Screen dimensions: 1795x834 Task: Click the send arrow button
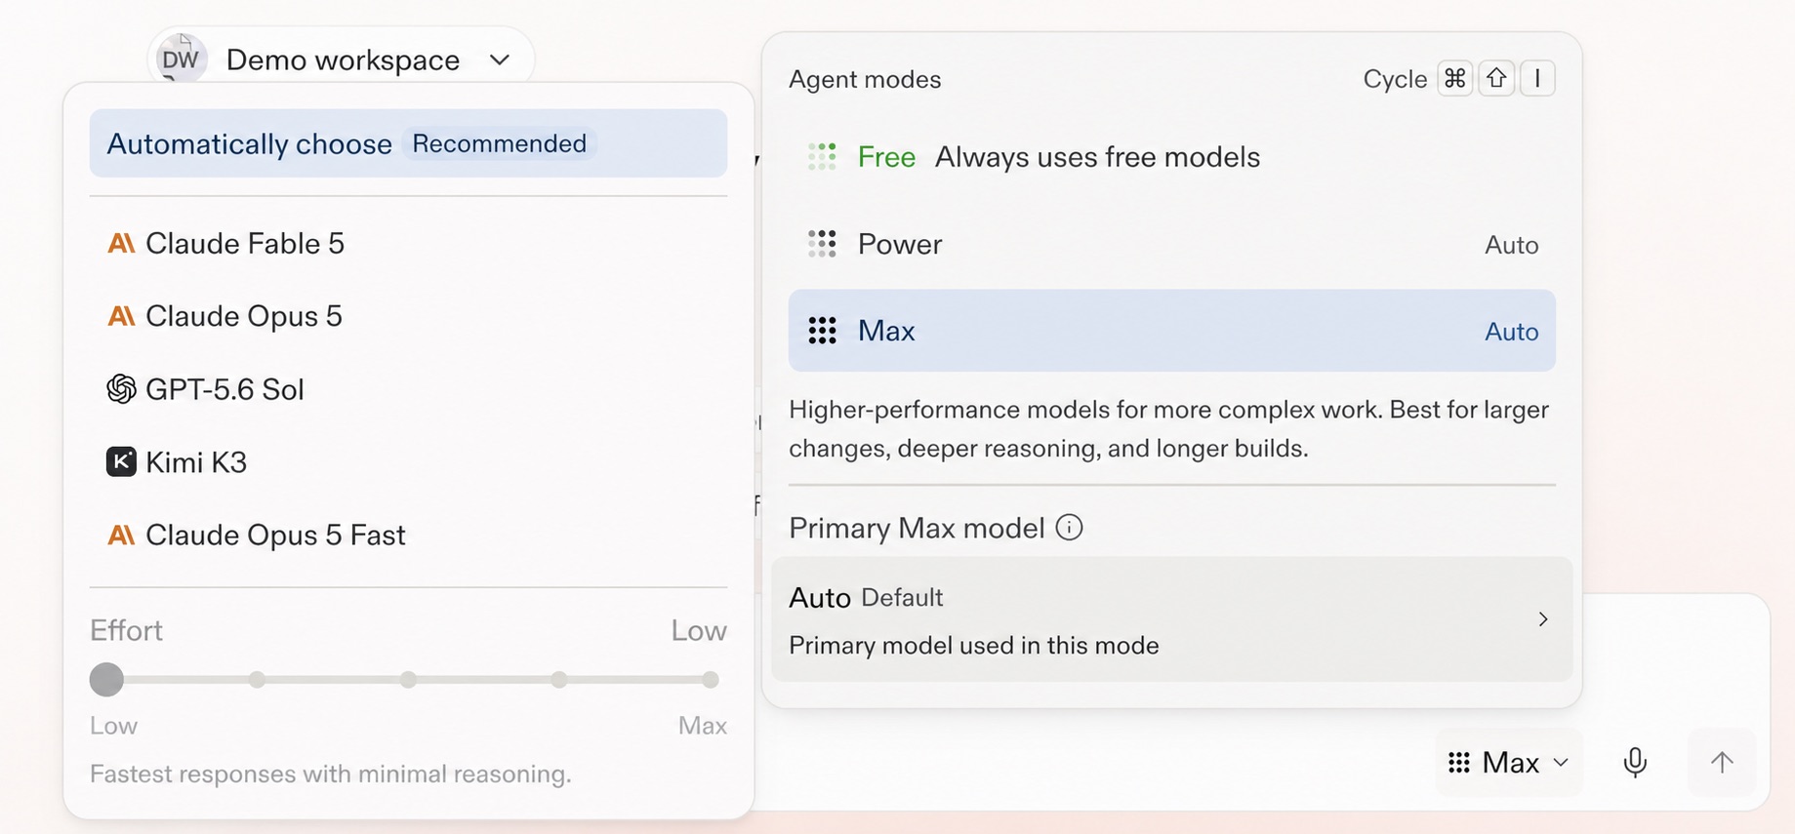click(x=1722, y=763)
